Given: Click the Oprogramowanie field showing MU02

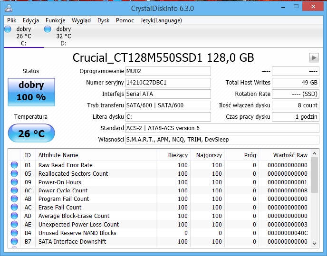Looking at the screenshot, I should 168,71.
